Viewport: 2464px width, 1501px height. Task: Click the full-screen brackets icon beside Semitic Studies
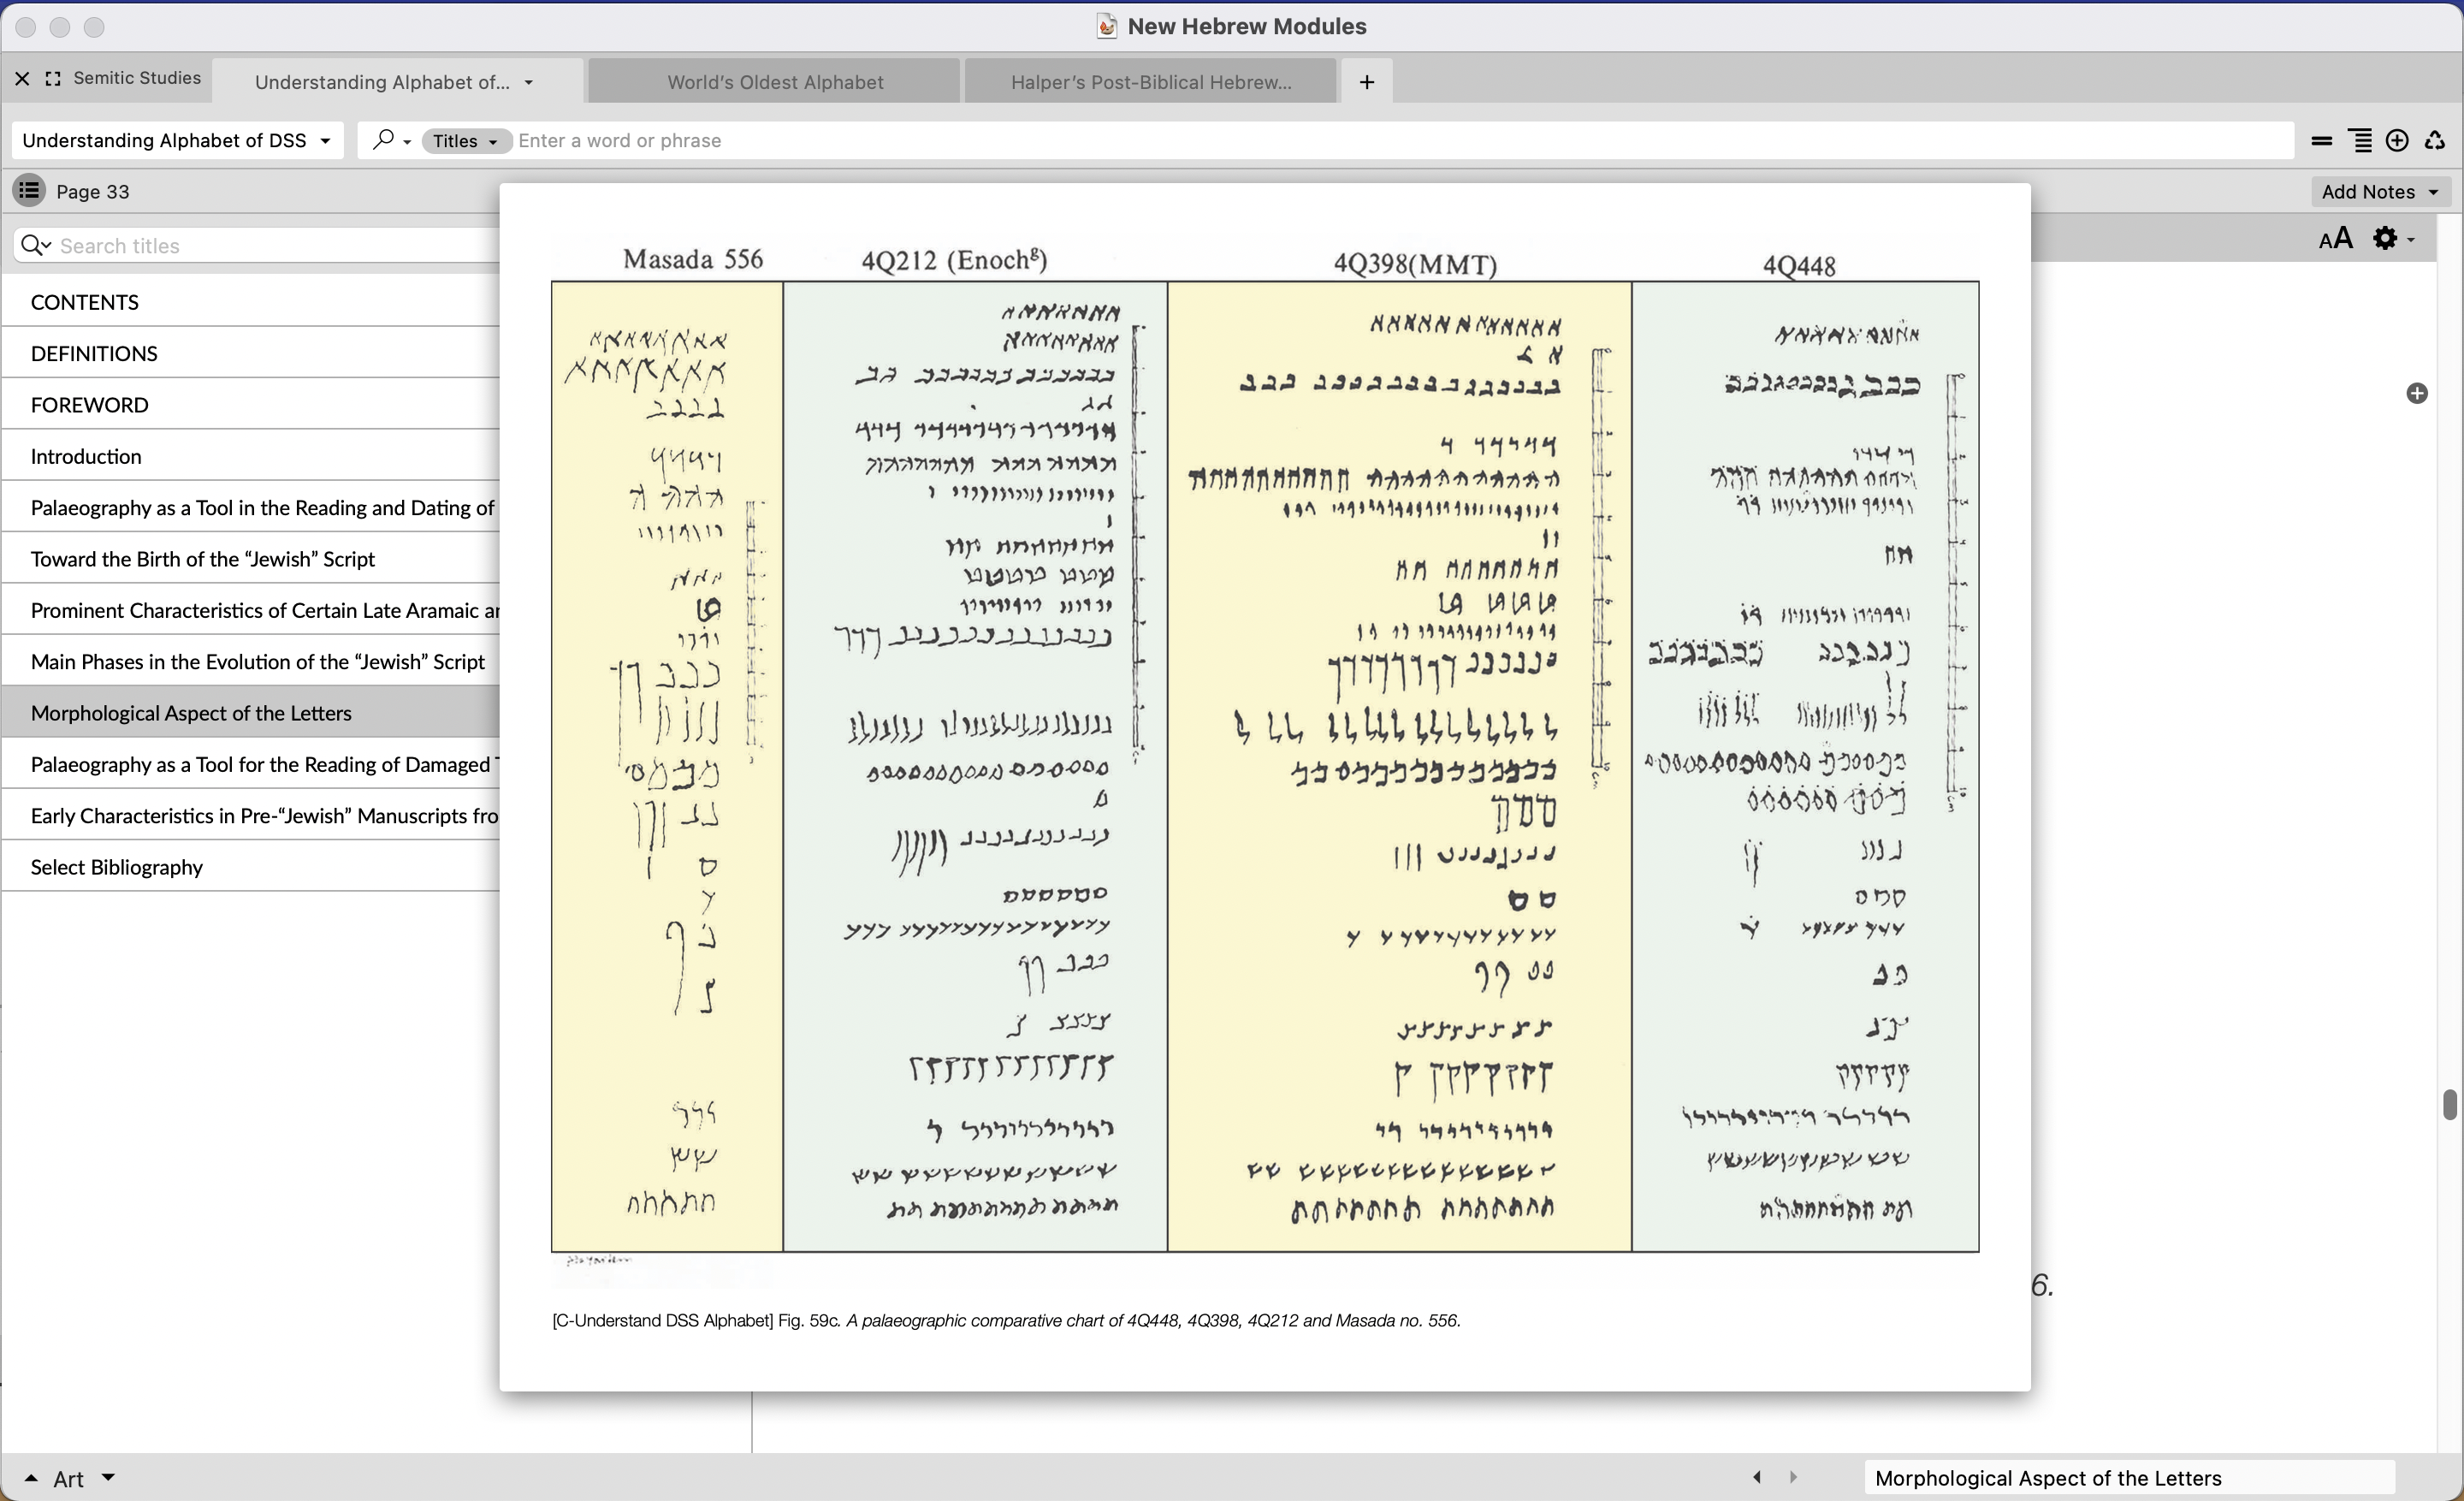53,78
